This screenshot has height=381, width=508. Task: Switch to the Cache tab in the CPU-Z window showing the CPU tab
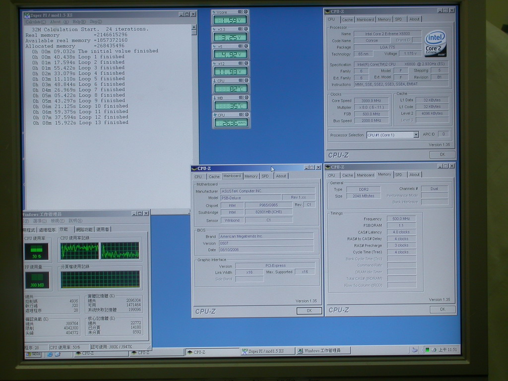(x=347, y=20)
